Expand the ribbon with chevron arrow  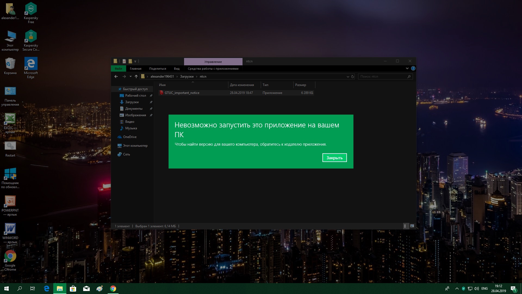[407, 68]
